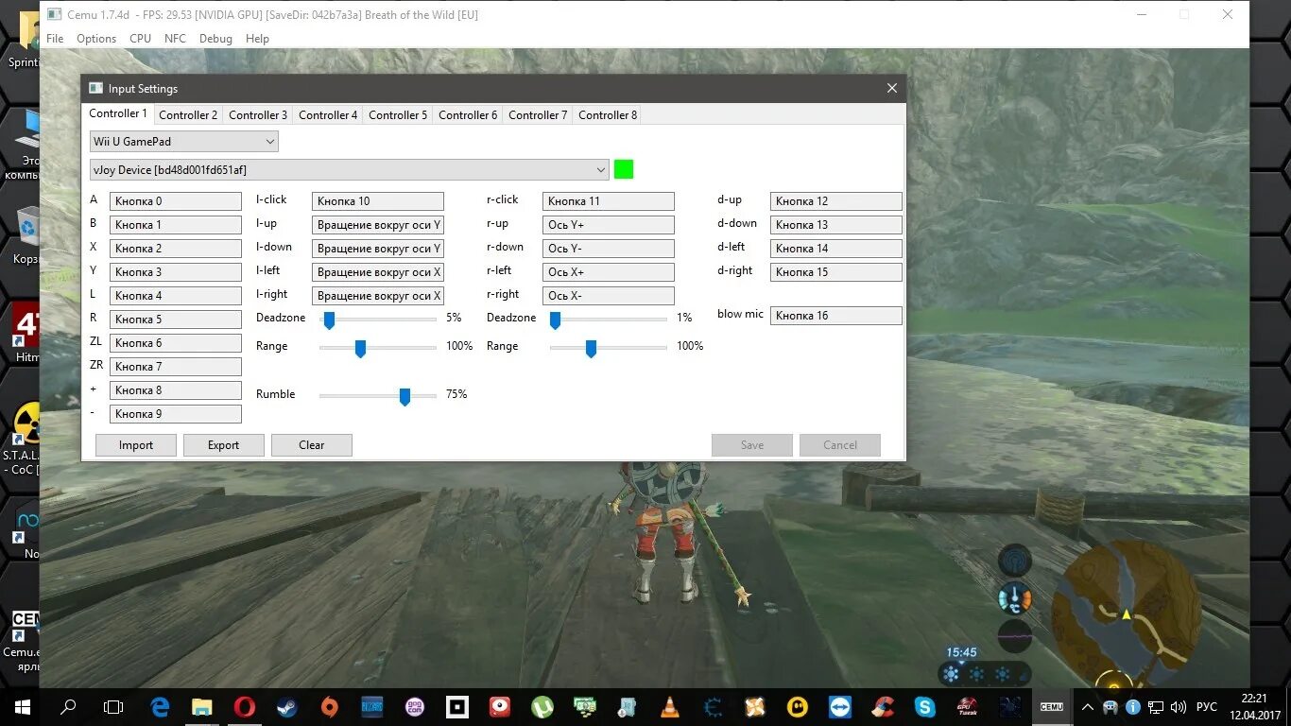
Task: Open taskbar search magnifier
Action: [68, 706]
